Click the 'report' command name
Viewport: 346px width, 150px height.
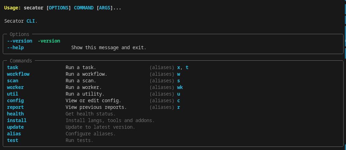tap(15, 107)
